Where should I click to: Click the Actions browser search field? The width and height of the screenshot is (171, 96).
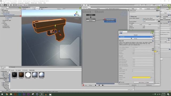(135, 33)
